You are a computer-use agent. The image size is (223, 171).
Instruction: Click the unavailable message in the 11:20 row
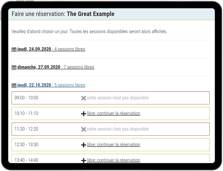coord(117,129)
